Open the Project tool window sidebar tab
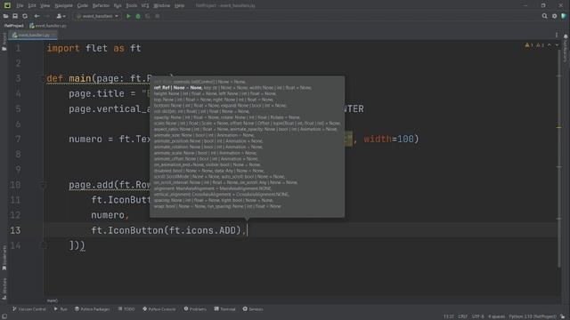570x320 pixels. (4, 42)
